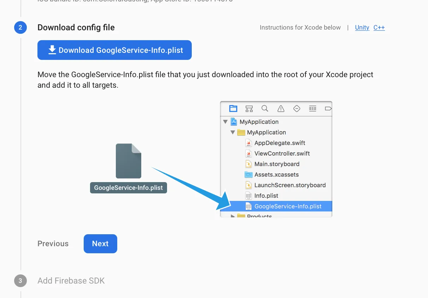Click the Download config file step title
The image size is (428, 298).
point(76,27)
